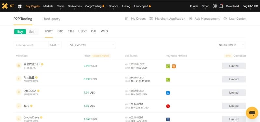Open the Not to refresh dropdown
This screenshot has width=260, height=122.
pyautogui.click(x=231, y=45)
